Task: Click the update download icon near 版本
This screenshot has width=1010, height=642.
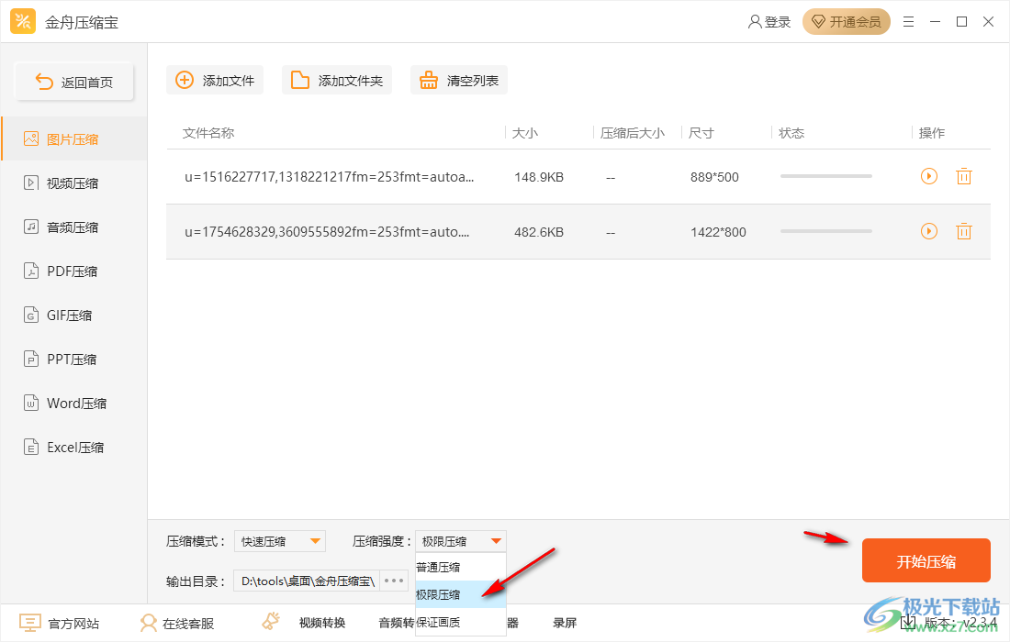Action: (907, 622)
